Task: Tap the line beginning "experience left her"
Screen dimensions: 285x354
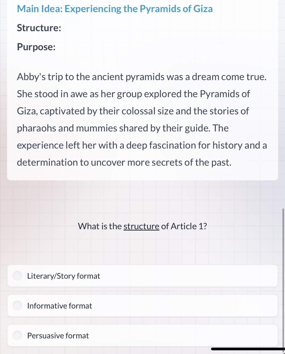Action: [x=142, y=145]
